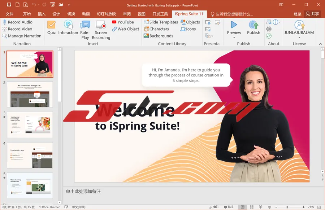
Task: Click the 中文(中国) language indicator
Action: pyautogui.click(x=79, y=207)
